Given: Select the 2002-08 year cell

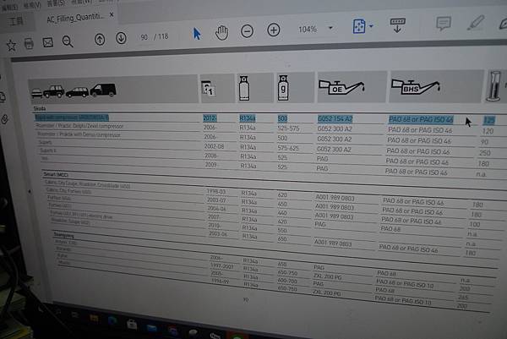Looking at the screenshot, I should click(x=214, y=146).
